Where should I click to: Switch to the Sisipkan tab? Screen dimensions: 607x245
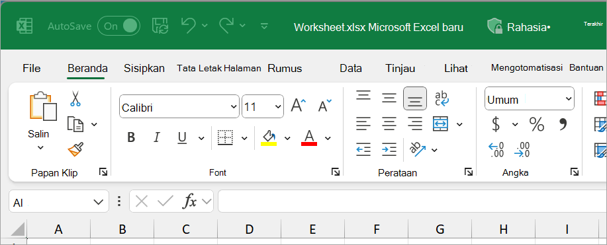tap(144, 69)
